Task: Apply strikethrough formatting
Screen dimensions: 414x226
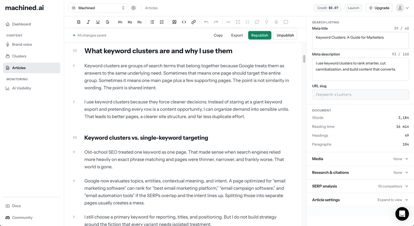Action: [108, 22]
